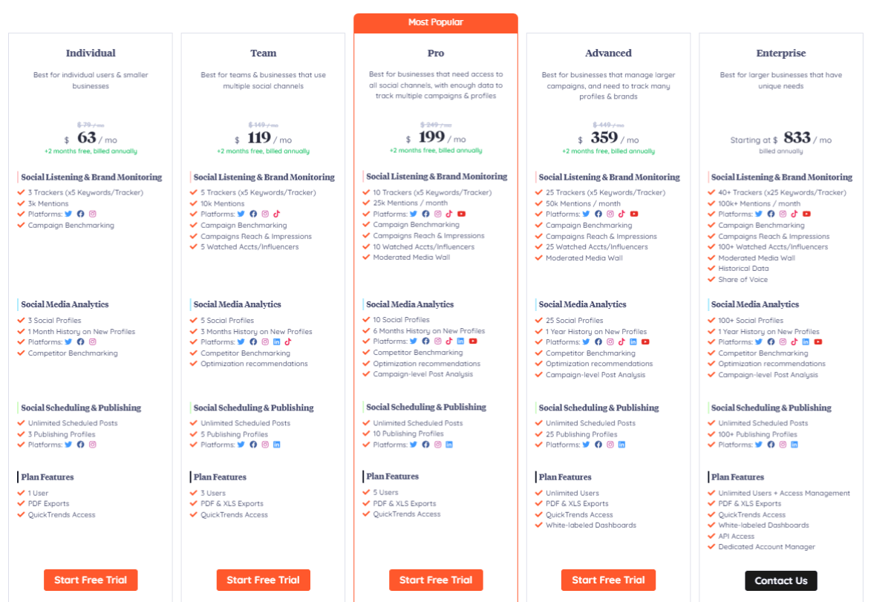Start a free trial of the Pro plan

coord(436,580)
